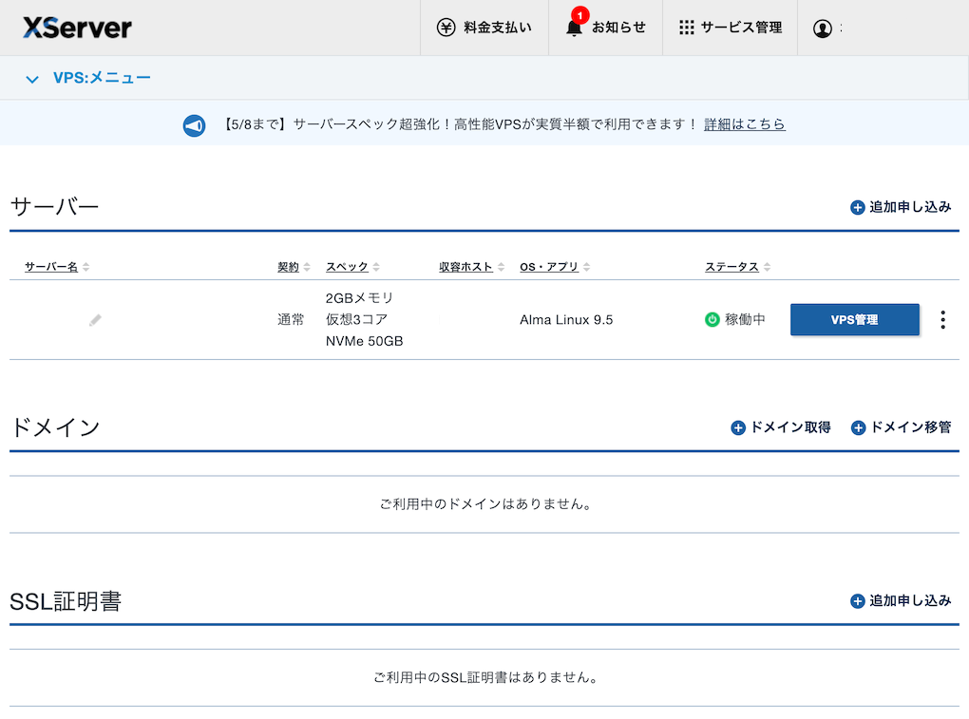Open the three-dot server options menu

tap(942, 320)
